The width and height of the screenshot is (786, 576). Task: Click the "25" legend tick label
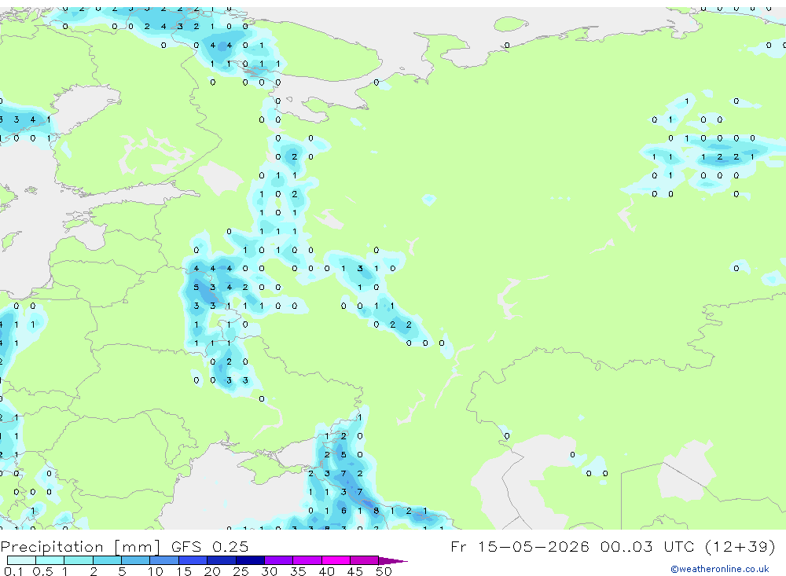coord(241,571)
